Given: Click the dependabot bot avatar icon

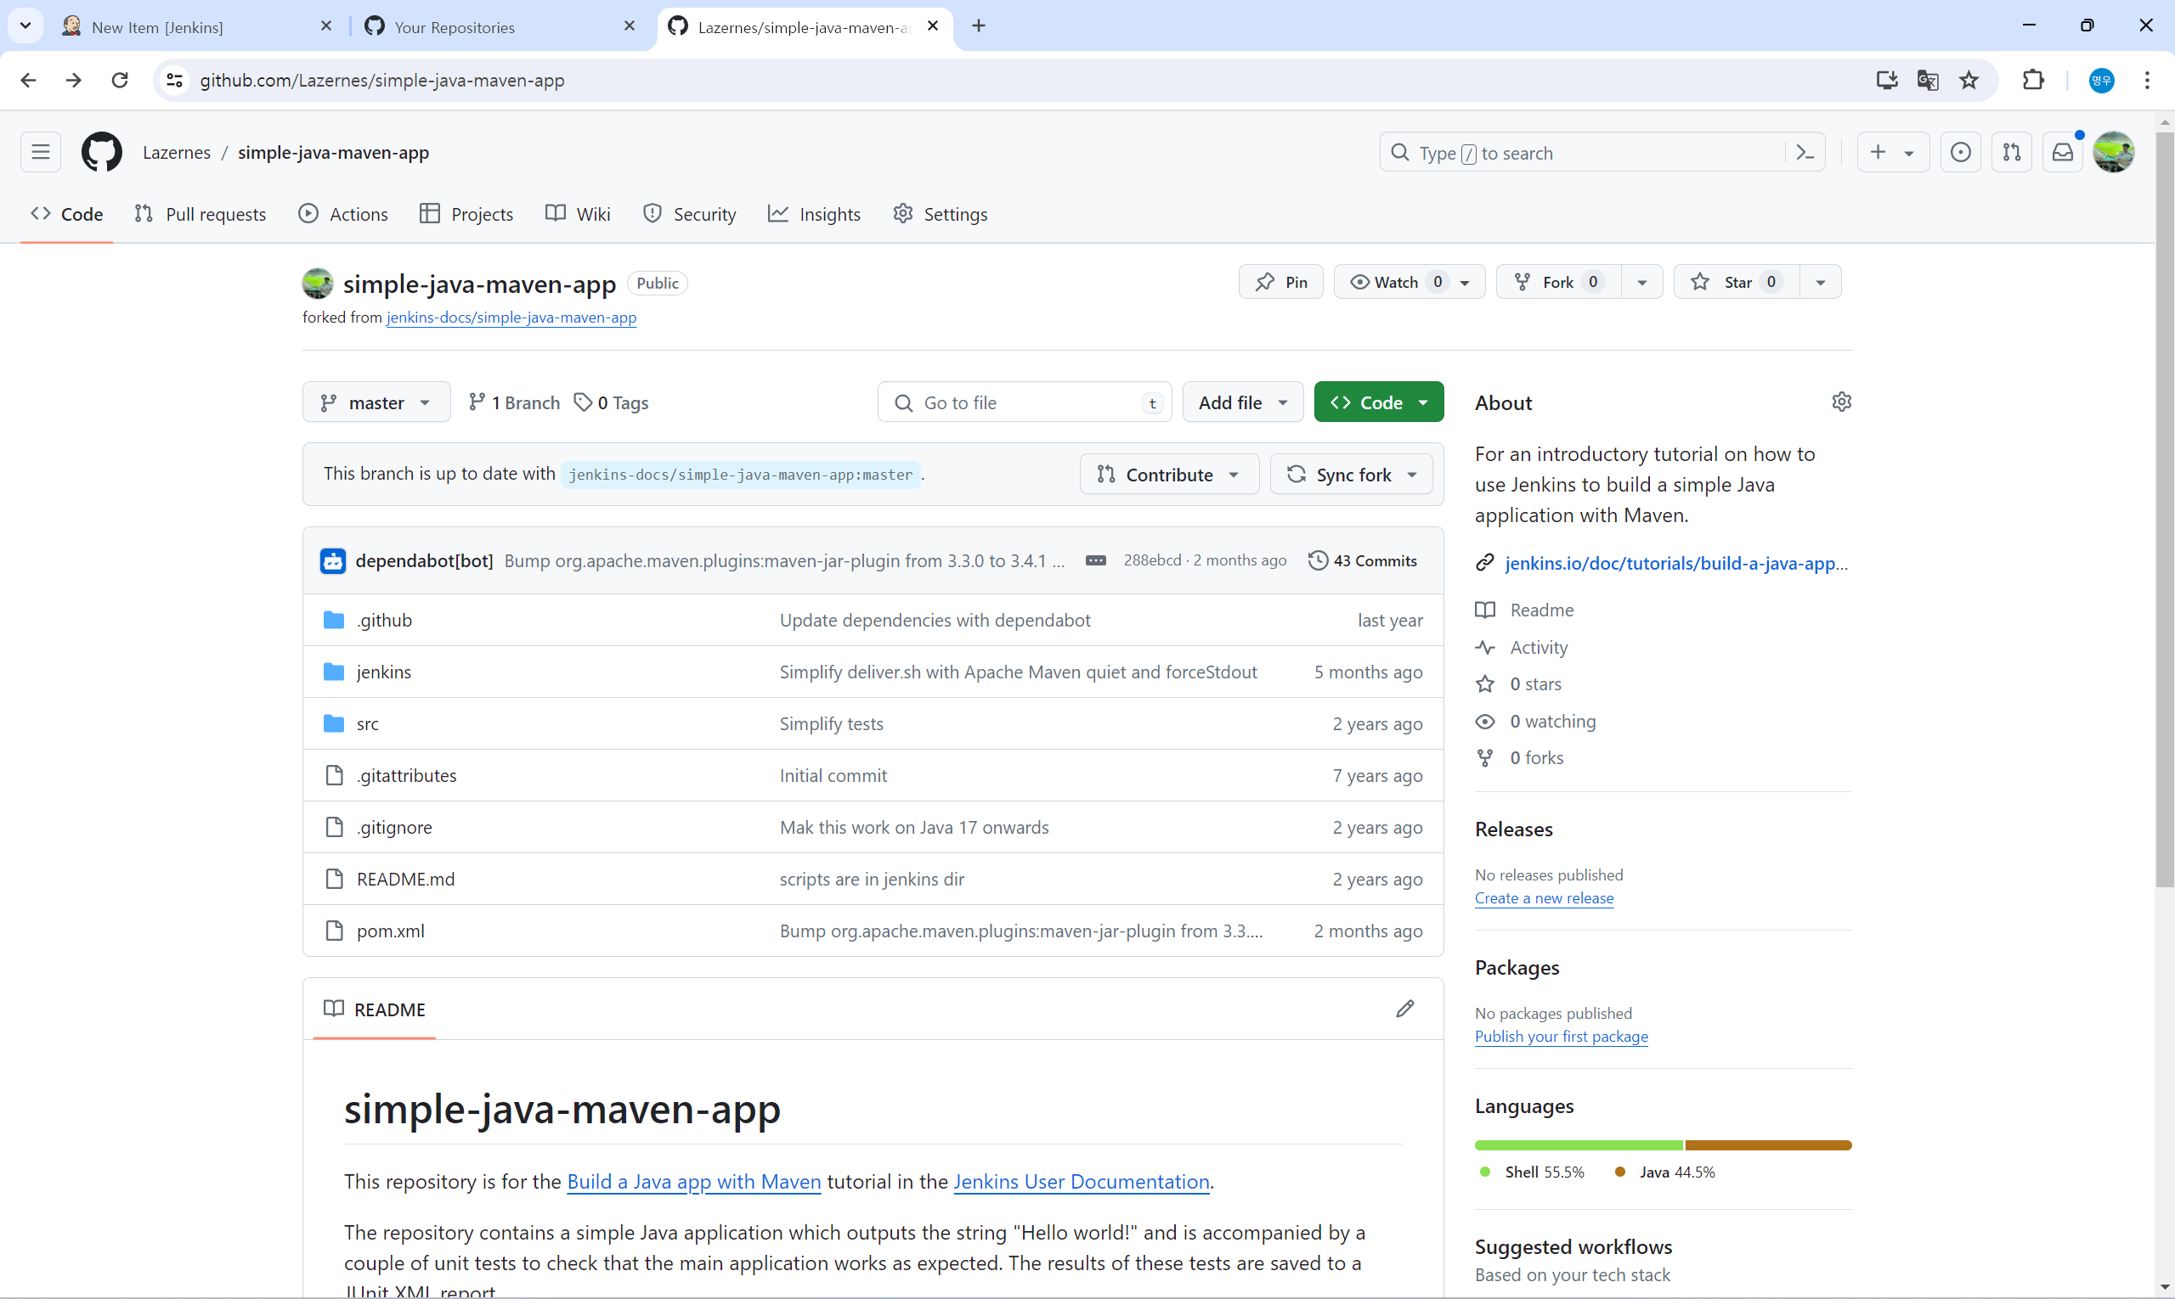Looking at the screenshot, I should coord(333,560).
